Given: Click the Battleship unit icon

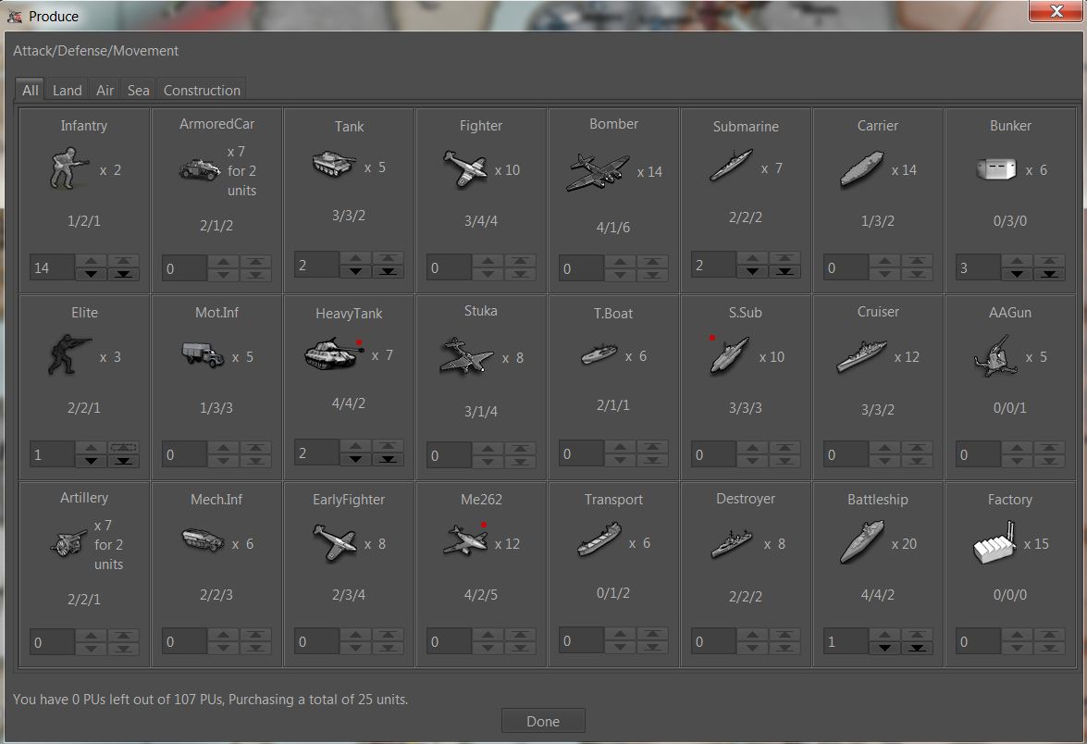Looking at the screenshot, I should pyautogui.click(x=862, y=544).
